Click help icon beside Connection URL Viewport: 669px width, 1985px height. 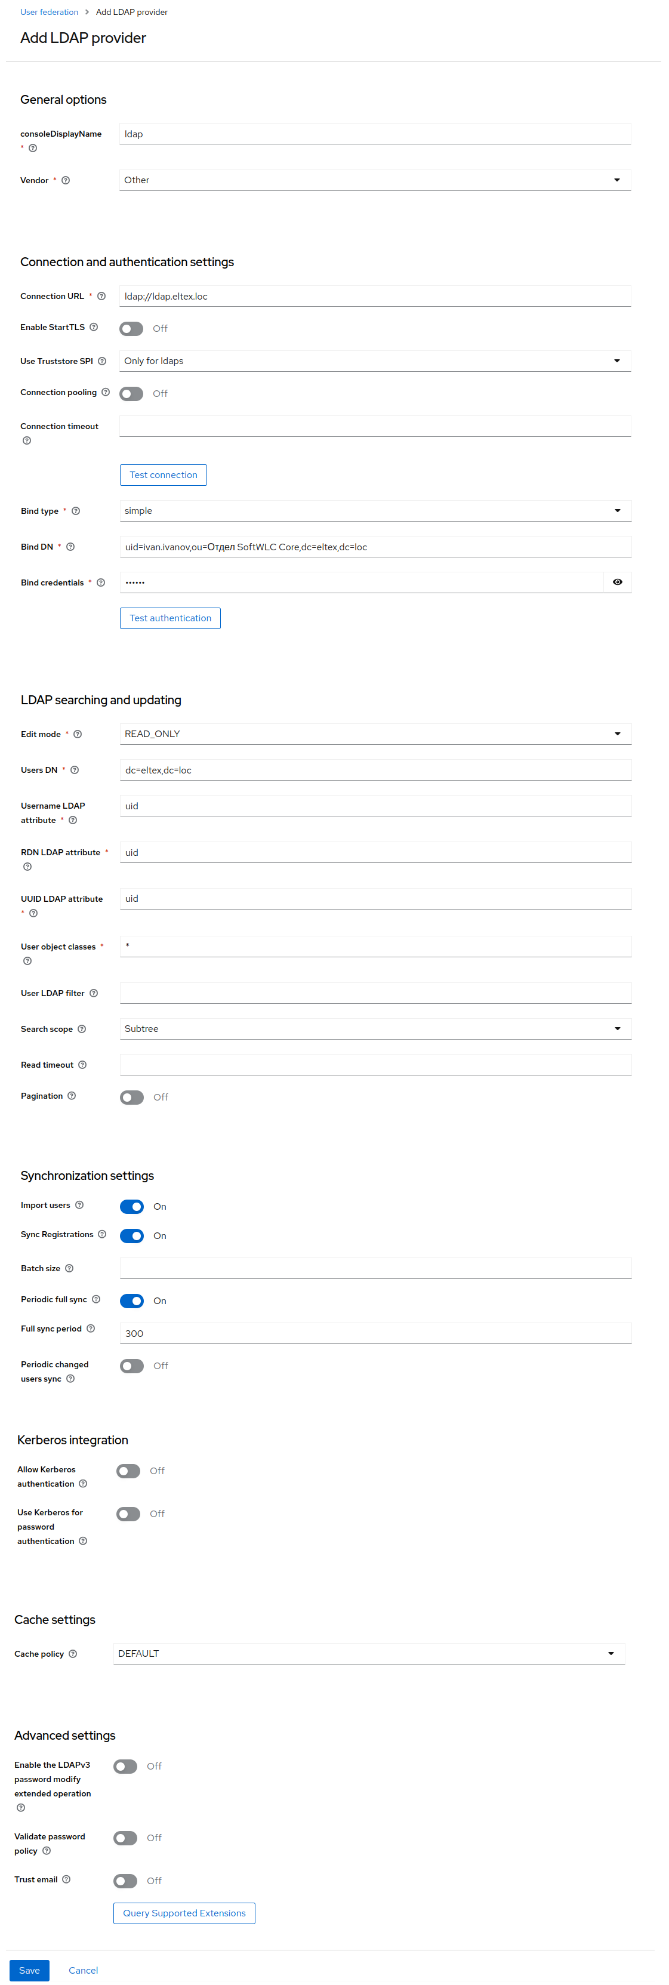[101, 296]
